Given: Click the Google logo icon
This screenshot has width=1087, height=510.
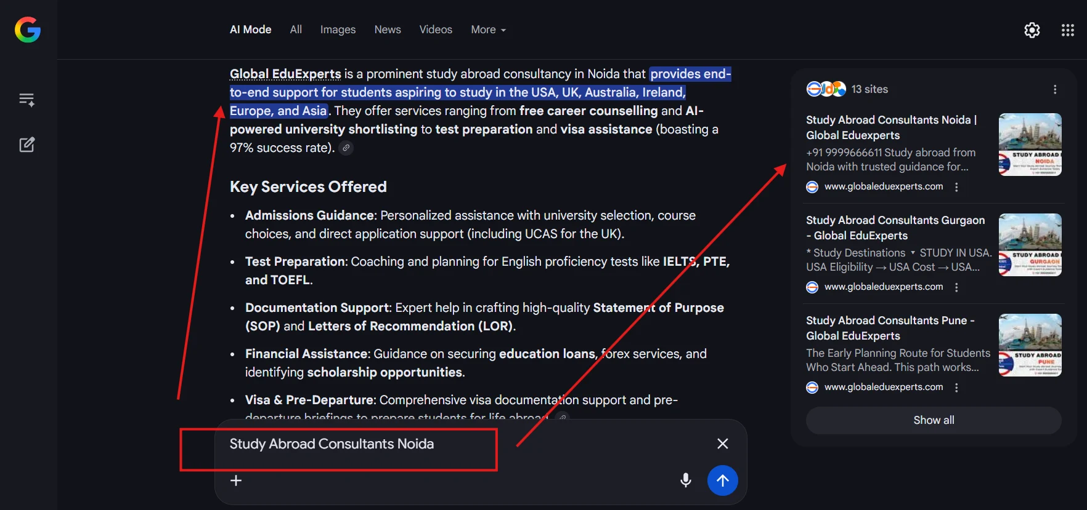Looking at the screenshot, I should [28, 30].
